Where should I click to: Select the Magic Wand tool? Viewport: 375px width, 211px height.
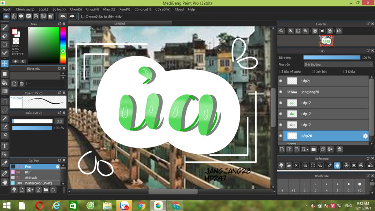(4, 118)
